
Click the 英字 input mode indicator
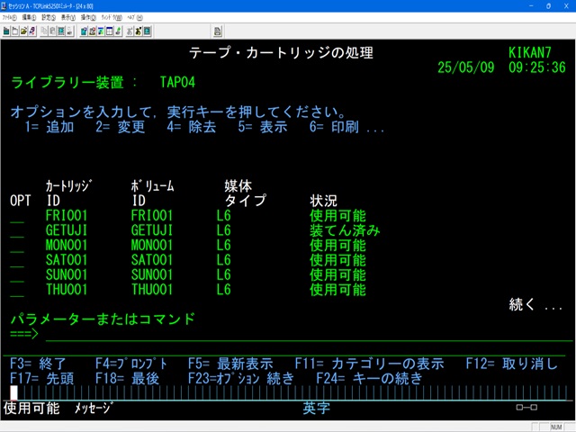316,408
